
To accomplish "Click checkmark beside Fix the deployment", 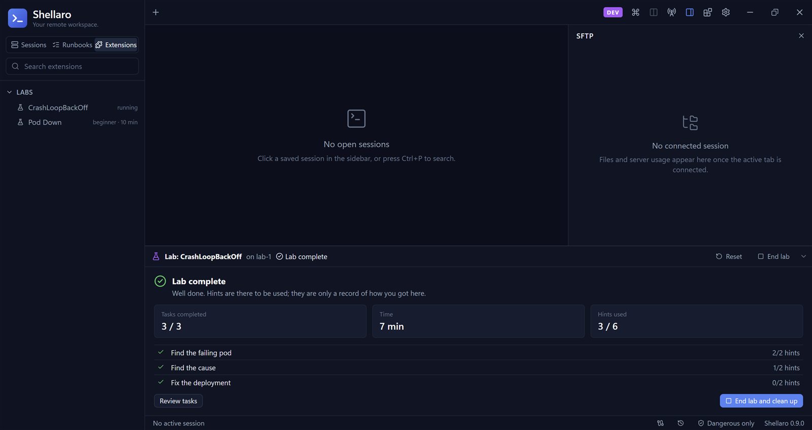I will 161,382.
